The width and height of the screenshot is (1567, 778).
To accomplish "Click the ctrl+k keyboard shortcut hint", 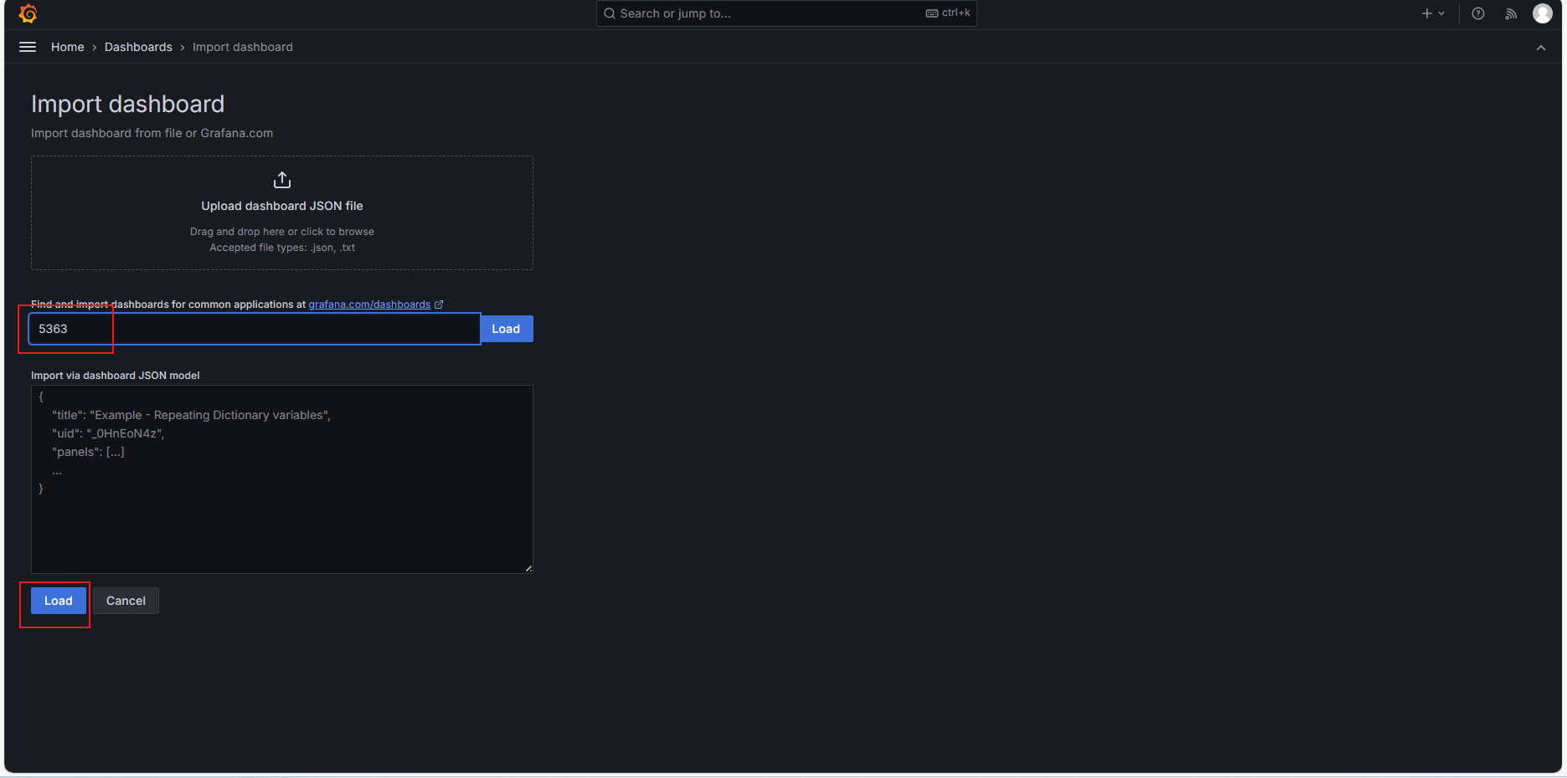I will pyautogui.click(x=948, y=13).
